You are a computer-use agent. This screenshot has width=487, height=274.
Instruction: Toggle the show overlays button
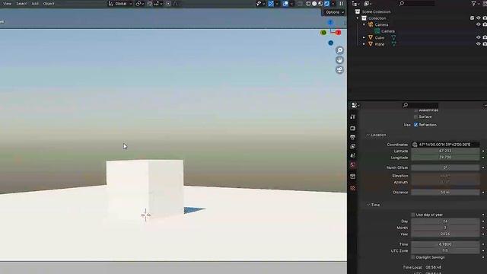285,4
